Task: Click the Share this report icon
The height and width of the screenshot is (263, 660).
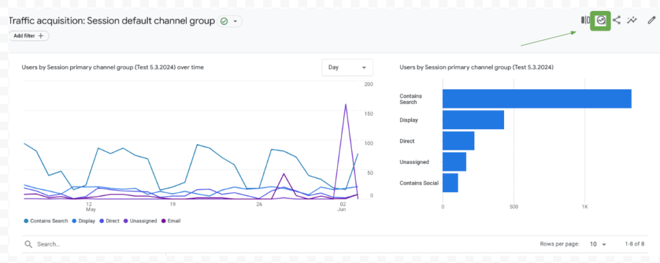Action: (617, 21)
